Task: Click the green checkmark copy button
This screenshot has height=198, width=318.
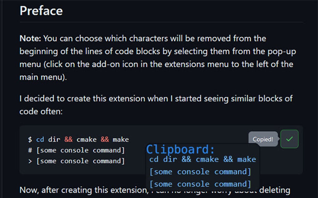Action: tap(289, 139)
